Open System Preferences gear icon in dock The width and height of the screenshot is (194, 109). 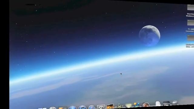101,107
